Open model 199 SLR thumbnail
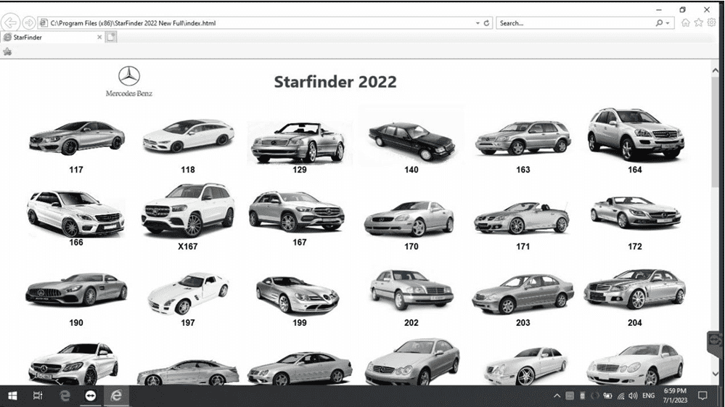The image size is (725, 407). point(298,295)
